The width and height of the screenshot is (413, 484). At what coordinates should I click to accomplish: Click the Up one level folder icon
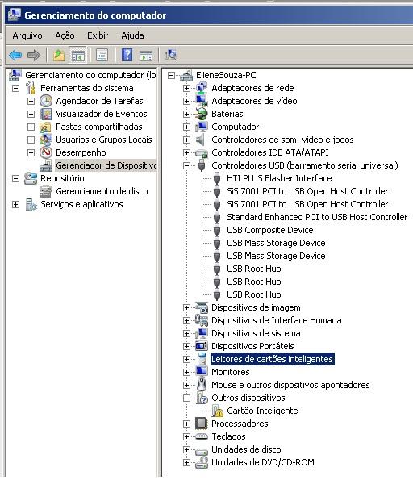point(59,55)
